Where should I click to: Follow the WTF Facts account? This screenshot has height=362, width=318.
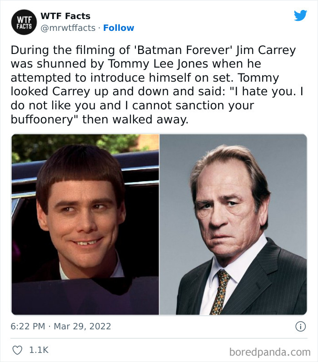coord(119,28)
